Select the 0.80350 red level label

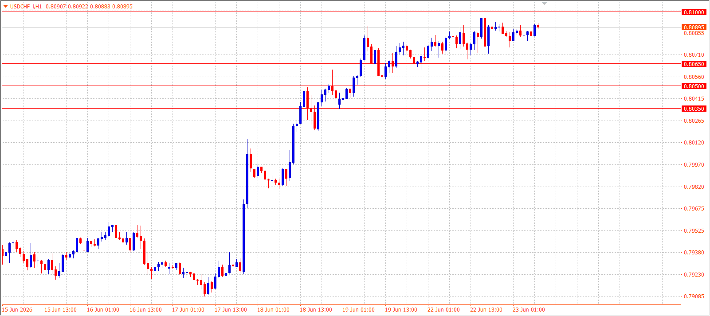(694, 109)
